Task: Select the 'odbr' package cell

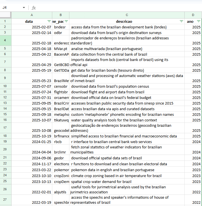Action: 61,33
